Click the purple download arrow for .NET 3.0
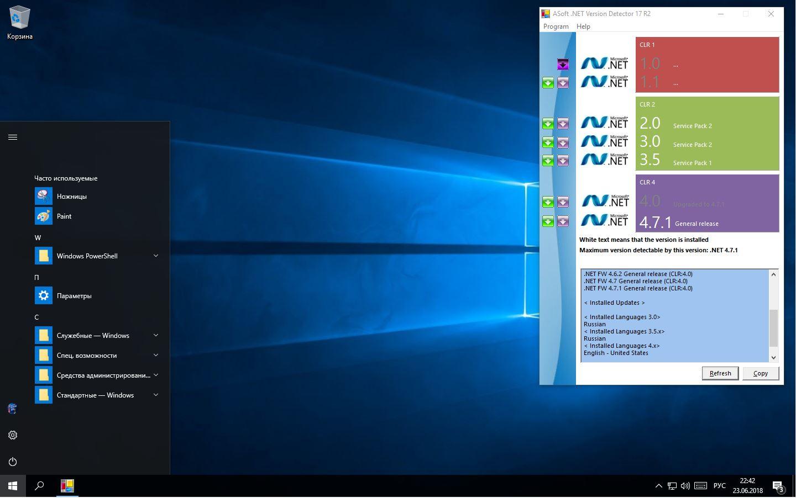The width and height of the screenshot is (796, 498). click(x=563, y=142)
